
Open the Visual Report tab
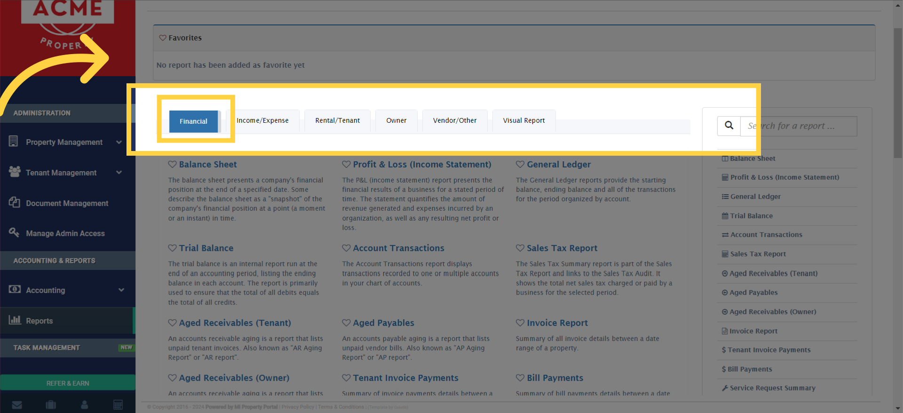click(524, 120)
